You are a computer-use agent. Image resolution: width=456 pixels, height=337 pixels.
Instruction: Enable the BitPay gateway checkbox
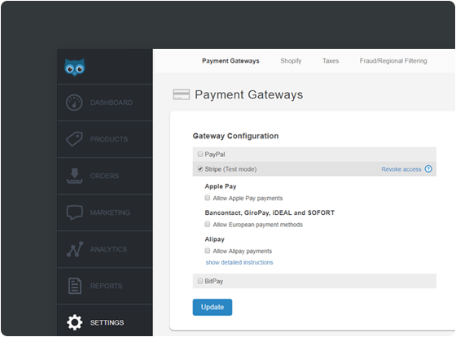(200, 281)
